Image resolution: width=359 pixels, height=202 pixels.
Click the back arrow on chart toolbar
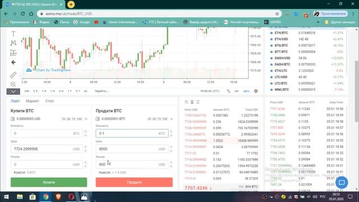click(x=13, y=62)
